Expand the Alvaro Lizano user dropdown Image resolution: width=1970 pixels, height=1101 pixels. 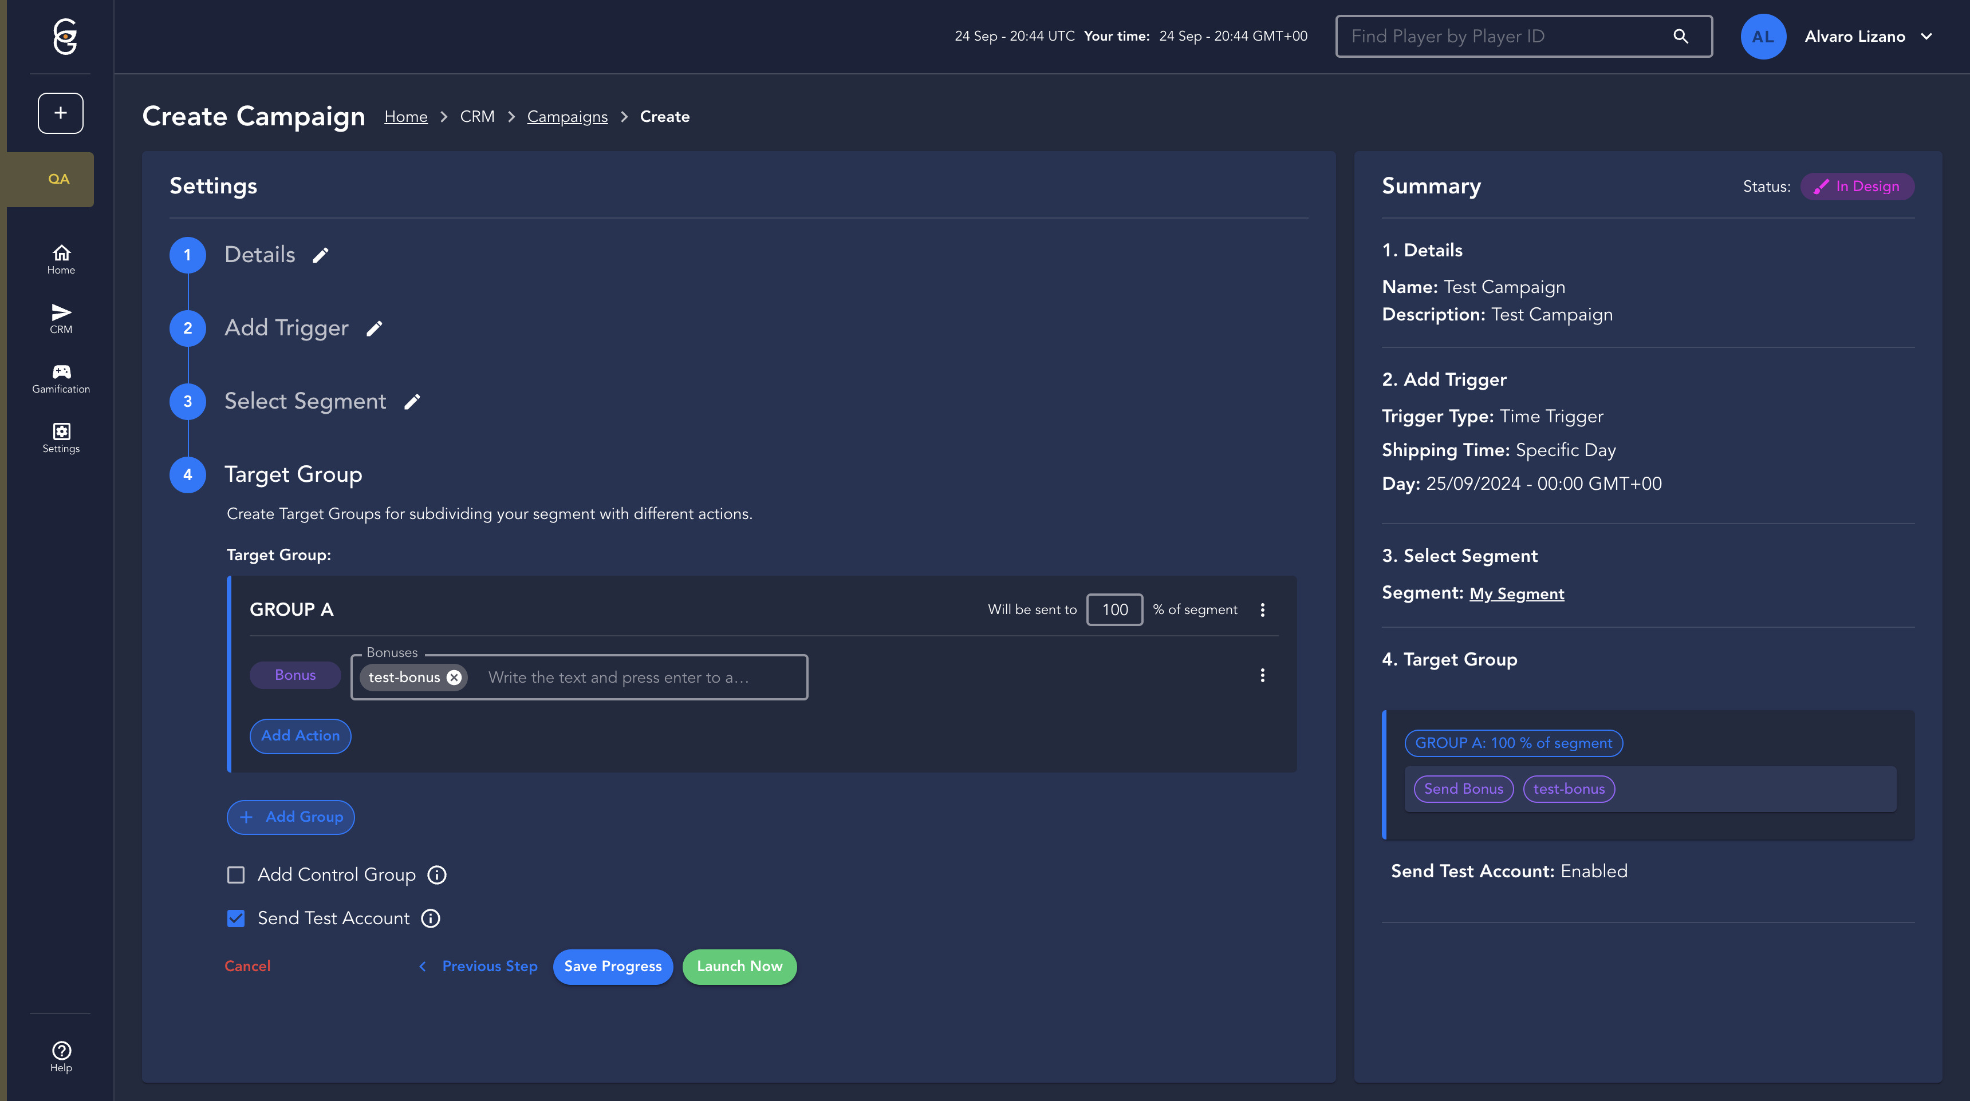1926,36
